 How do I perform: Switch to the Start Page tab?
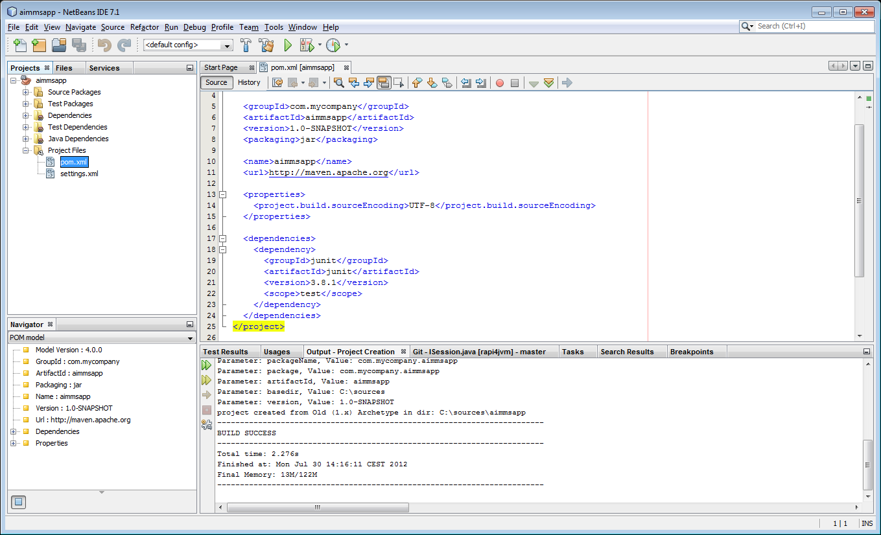click(228, 67)
